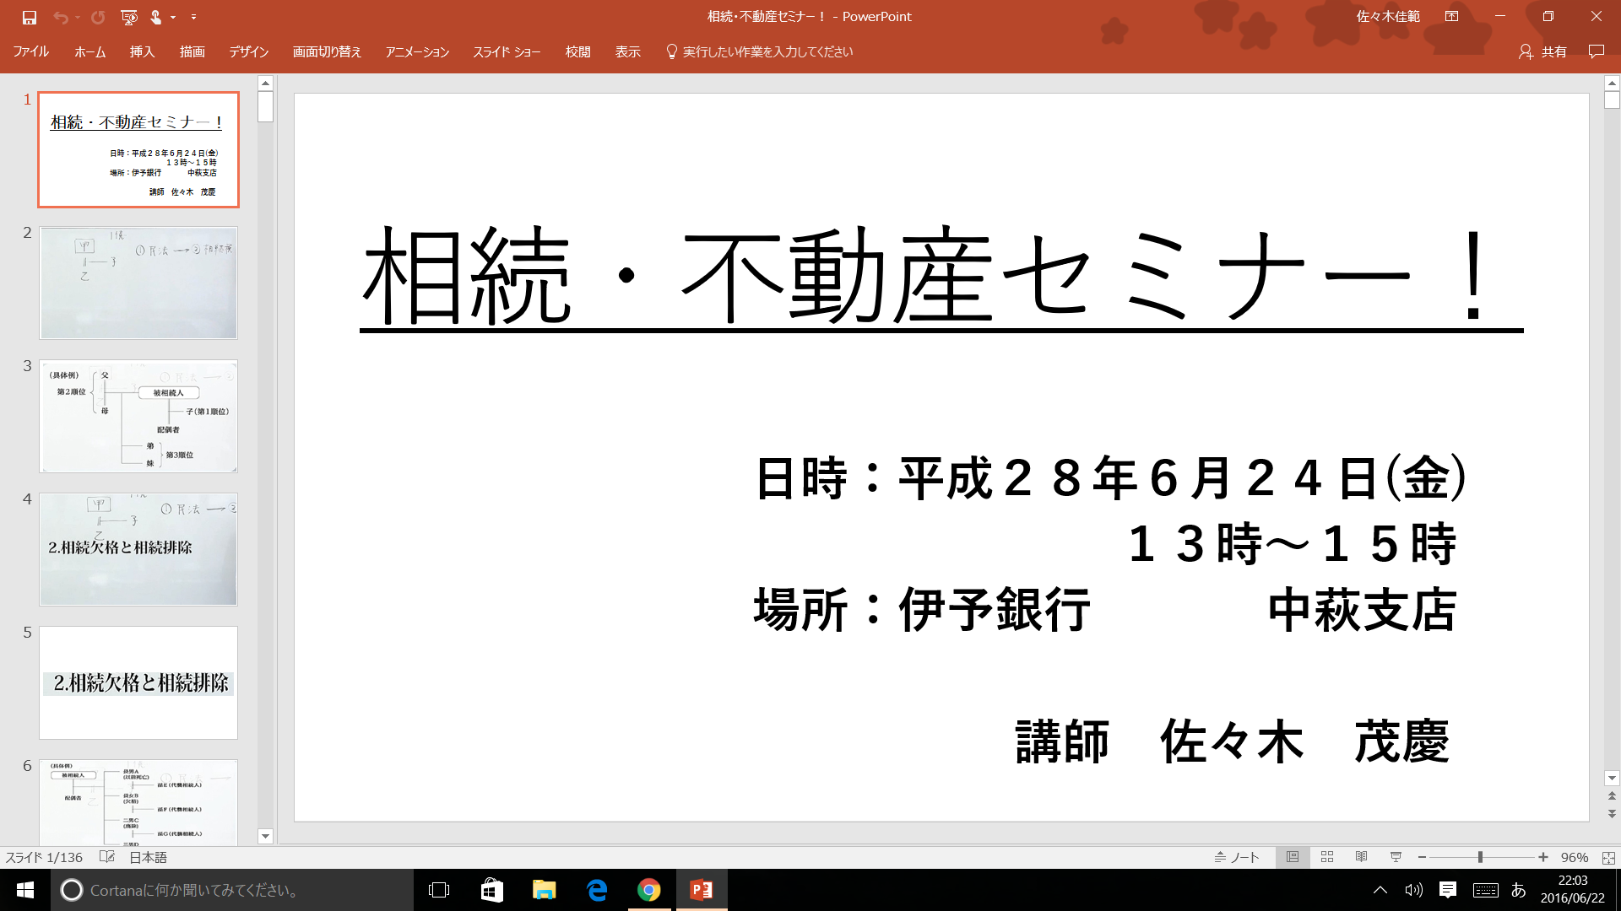
Task: Start slideshow from beginning icon in title bar
Action: click(129, 17)
